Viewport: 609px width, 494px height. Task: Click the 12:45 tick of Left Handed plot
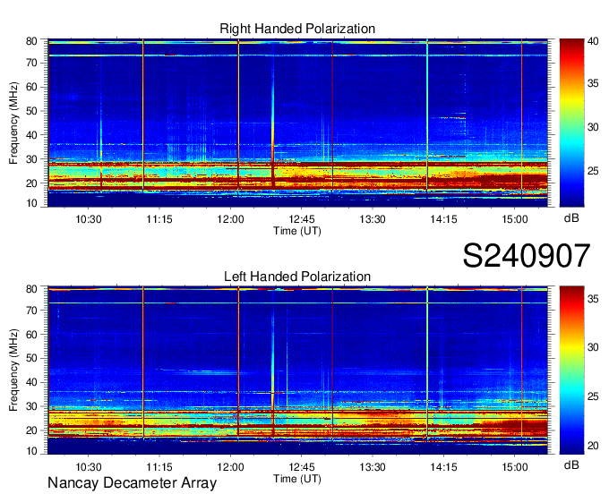[302, 467]
